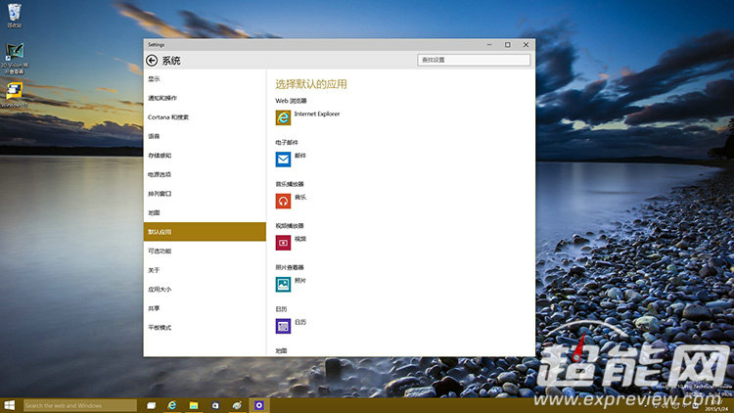Open the 电源选项 settings section
Screen dimensions: 734x413
point(160,174)
